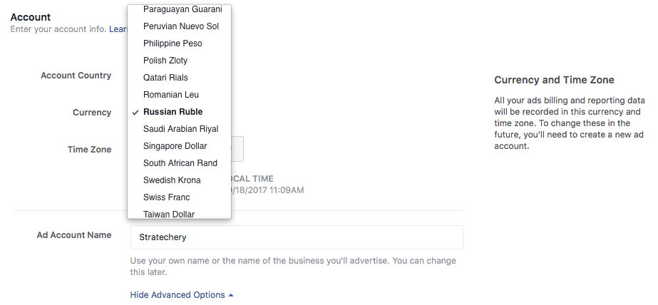Screen dimensions: 658x305
Task: Click the checkmark beside Russian Ruble
Action: click(x=135, y=112)
